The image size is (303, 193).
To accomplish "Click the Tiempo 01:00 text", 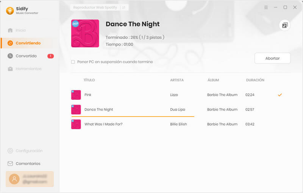I will (x=119, y=44).
